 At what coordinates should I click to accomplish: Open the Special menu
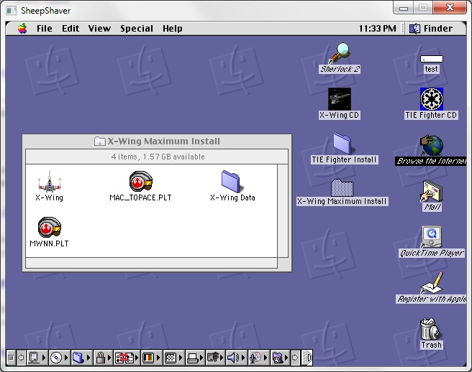pyautogui.click(x=137, y=29)
